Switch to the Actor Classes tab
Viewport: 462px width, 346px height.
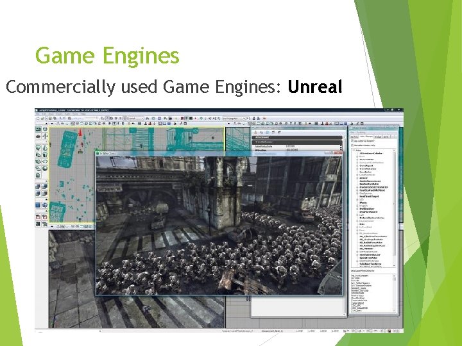tap(366, 137)
